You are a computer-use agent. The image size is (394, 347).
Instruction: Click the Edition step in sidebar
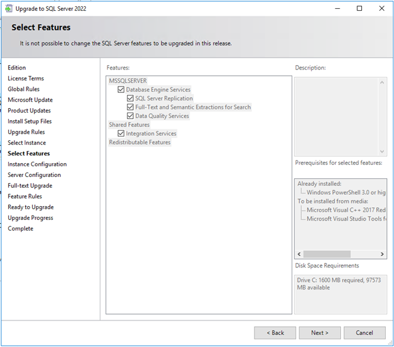click(x=16, y=68)
